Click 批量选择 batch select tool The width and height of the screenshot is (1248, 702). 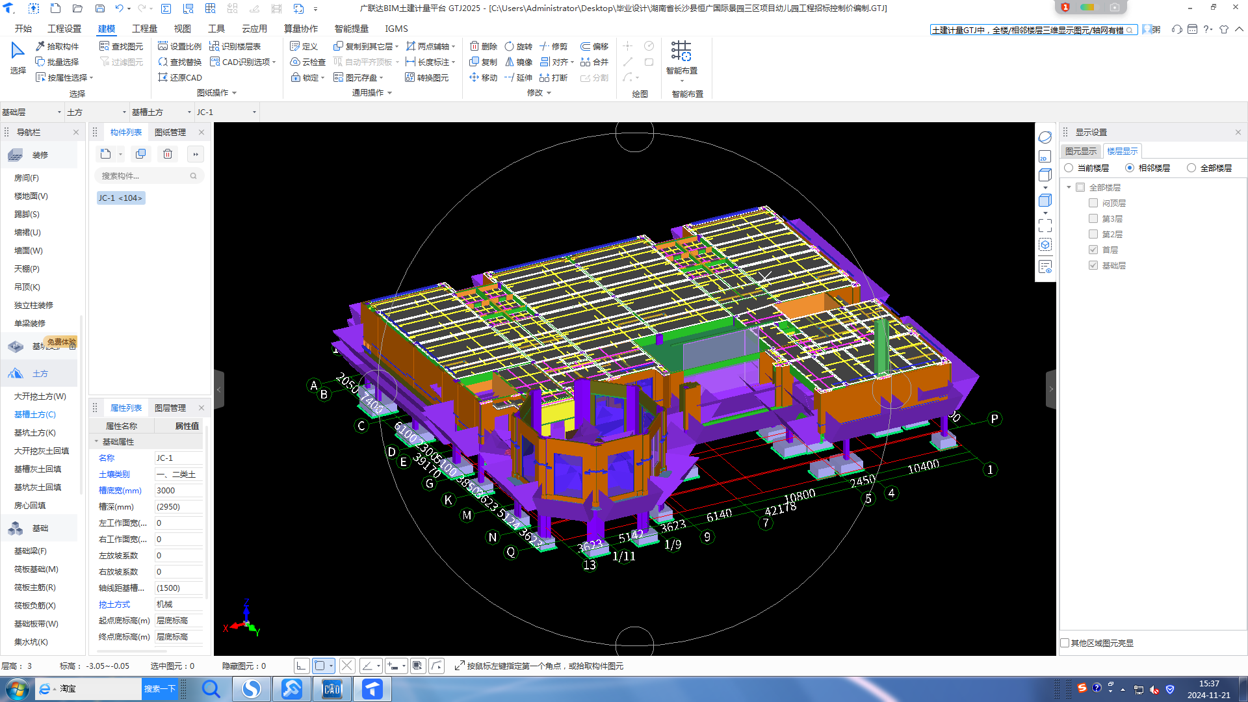tap(57, 62)
